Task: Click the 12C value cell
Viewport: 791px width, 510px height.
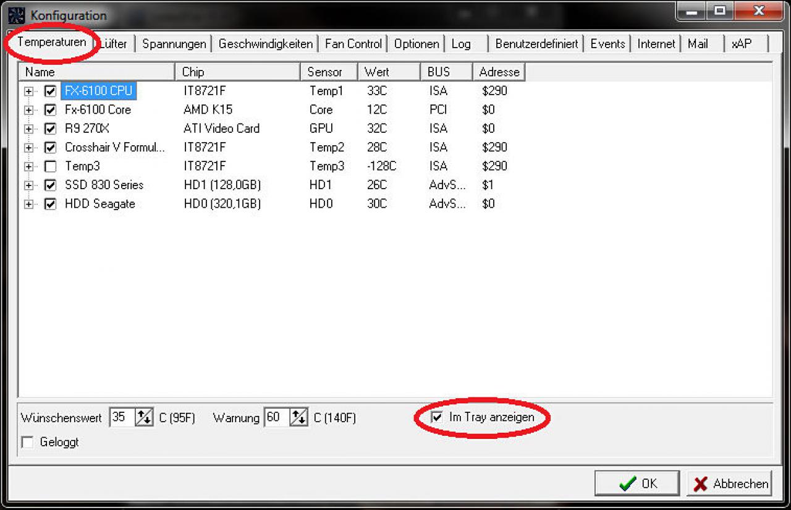Action: click(376, 109)
